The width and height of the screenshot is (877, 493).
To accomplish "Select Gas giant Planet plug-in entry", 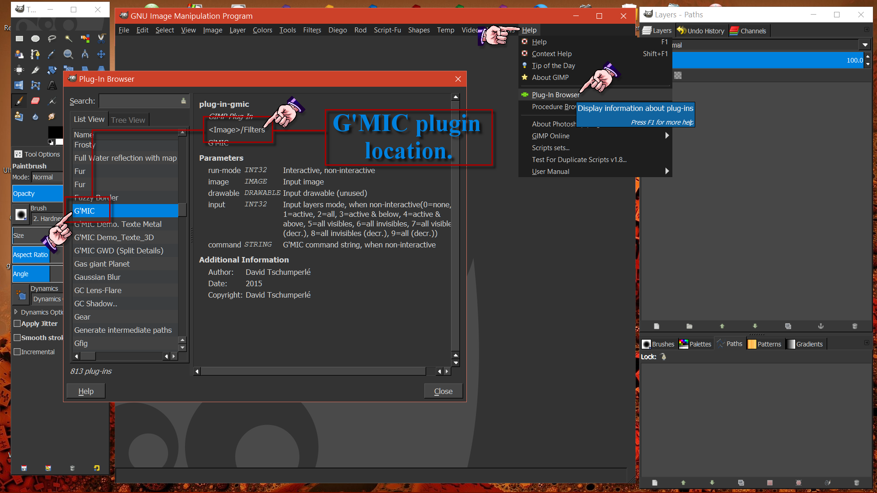I will pos(125,264).
